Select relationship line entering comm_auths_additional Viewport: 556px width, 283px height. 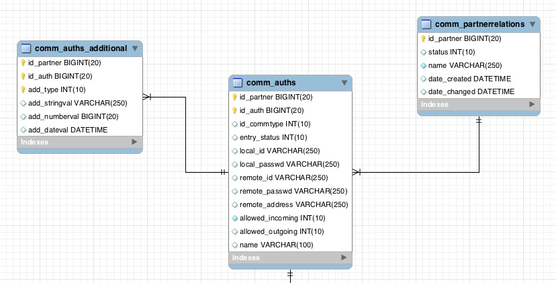[x=186, y=135]
